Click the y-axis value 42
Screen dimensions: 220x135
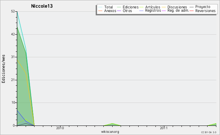pos(13,34)
